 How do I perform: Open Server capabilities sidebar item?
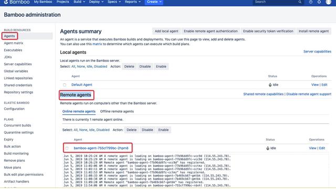(18, 64)
